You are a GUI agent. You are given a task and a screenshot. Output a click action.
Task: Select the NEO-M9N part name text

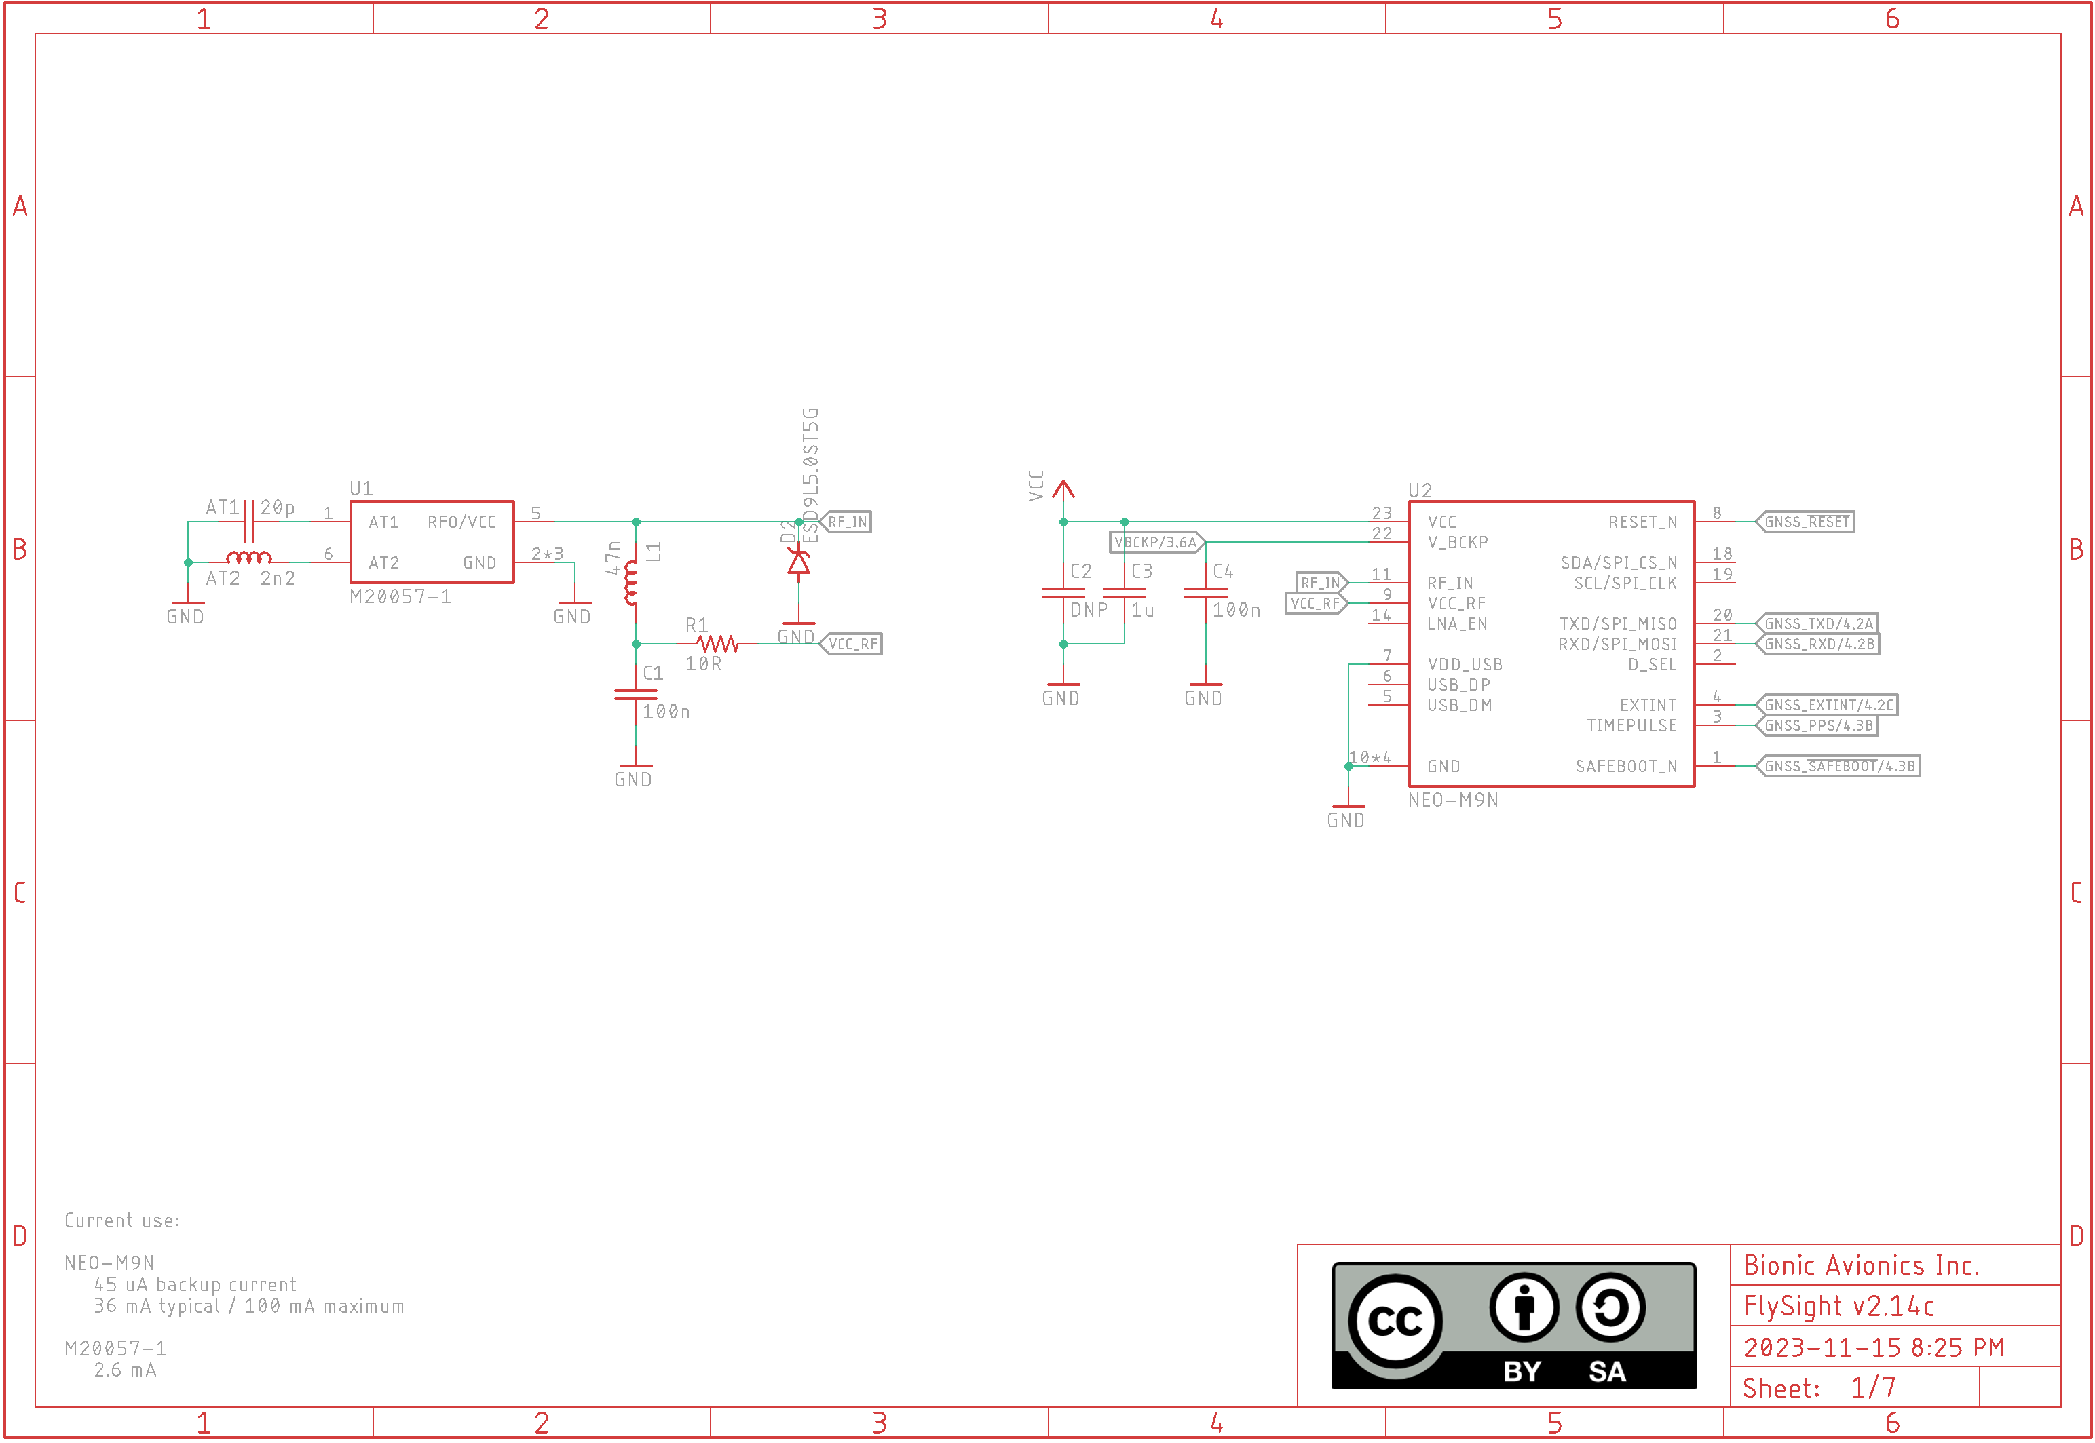[x=1452, y=800]
